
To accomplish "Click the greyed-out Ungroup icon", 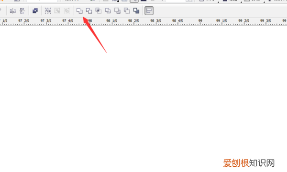I will click(57, 11).
